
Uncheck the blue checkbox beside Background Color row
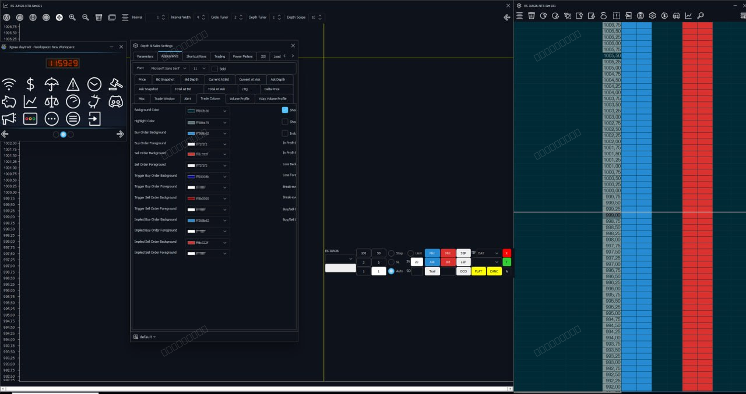tap(285, 110)
